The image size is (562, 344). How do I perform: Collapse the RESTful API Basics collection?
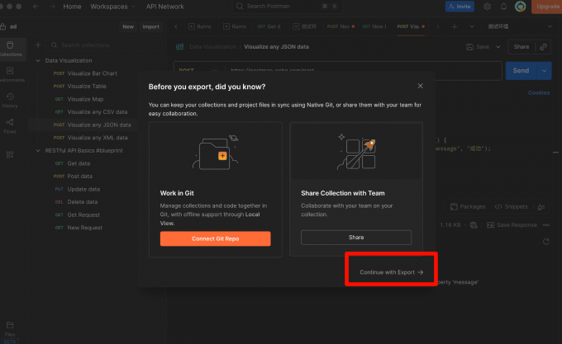tap(38, 150)
